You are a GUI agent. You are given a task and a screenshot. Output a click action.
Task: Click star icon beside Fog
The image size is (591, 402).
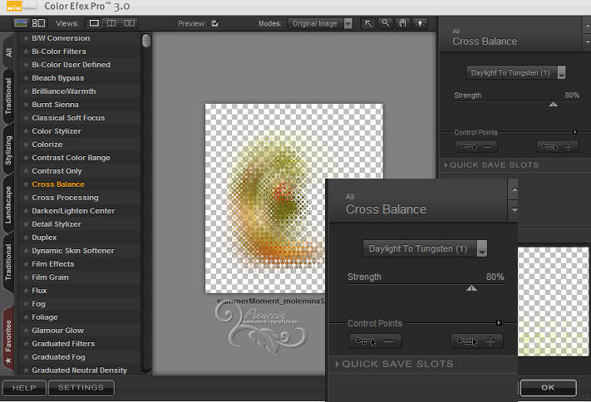click(26, 304)
